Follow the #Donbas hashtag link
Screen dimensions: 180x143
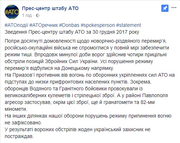click(x=69, y=25)
